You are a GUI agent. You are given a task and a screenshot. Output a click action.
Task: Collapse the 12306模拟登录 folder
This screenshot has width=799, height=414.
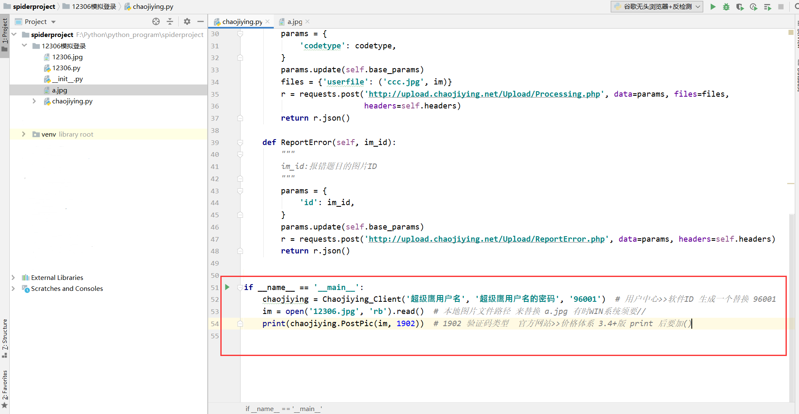pyautogui.click(x=24, y=45)
